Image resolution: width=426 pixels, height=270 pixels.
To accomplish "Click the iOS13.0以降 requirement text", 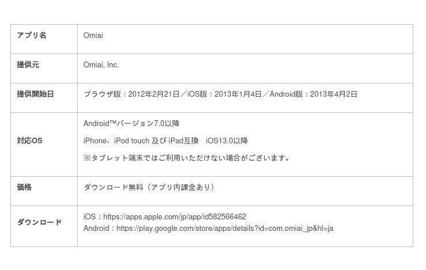I will pyautogui.click(x=227, y=141).
